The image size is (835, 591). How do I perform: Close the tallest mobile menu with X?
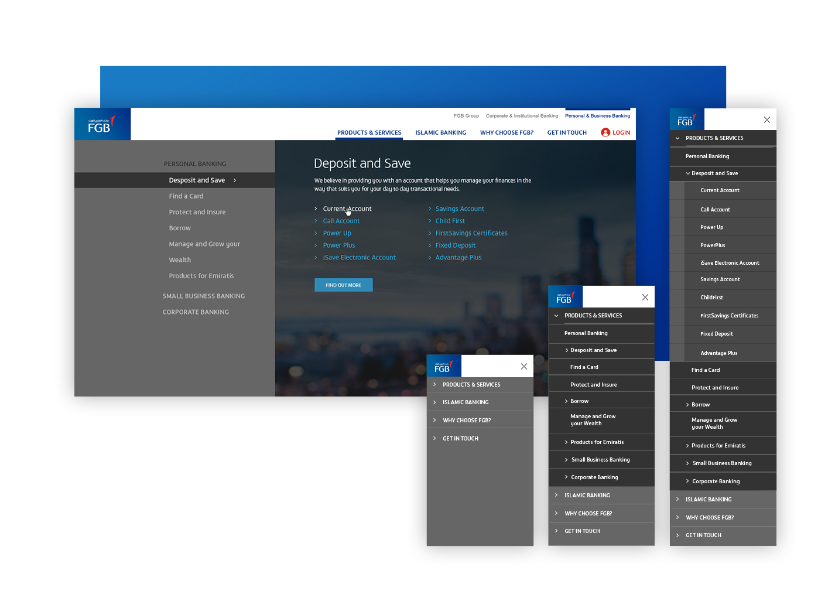pos(766,120)
